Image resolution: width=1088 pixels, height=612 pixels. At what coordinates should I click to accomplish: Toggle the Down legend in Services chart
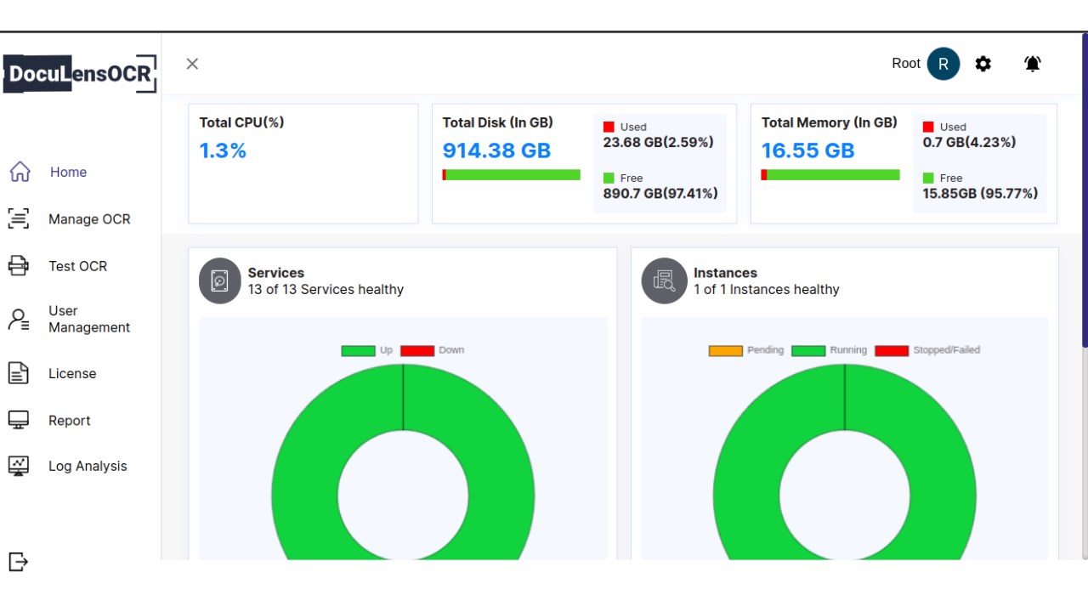point(433,350)
